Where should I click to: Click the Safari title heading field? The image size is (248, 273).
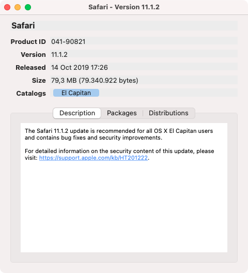pyautogui.click(x=124, y=26)
